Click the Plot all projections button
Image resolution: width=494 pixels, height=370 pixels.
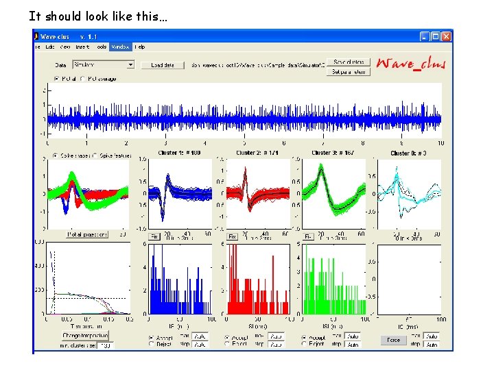87,234
